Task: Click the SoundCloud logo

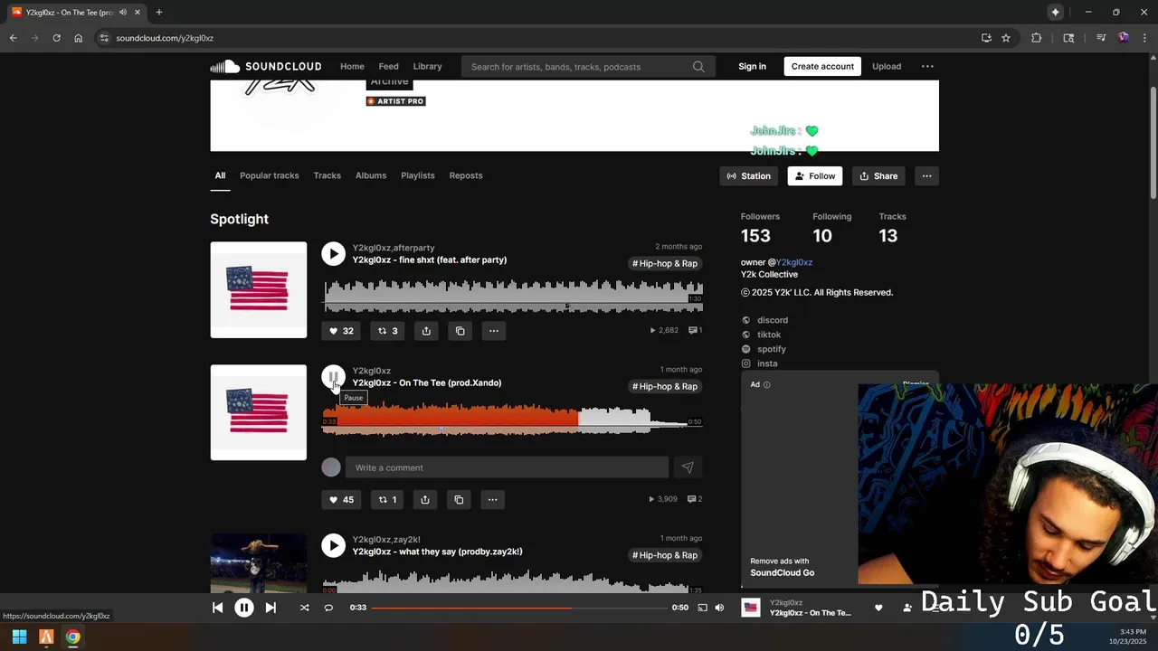Action: pyautogui.click(x=266, y=66)
